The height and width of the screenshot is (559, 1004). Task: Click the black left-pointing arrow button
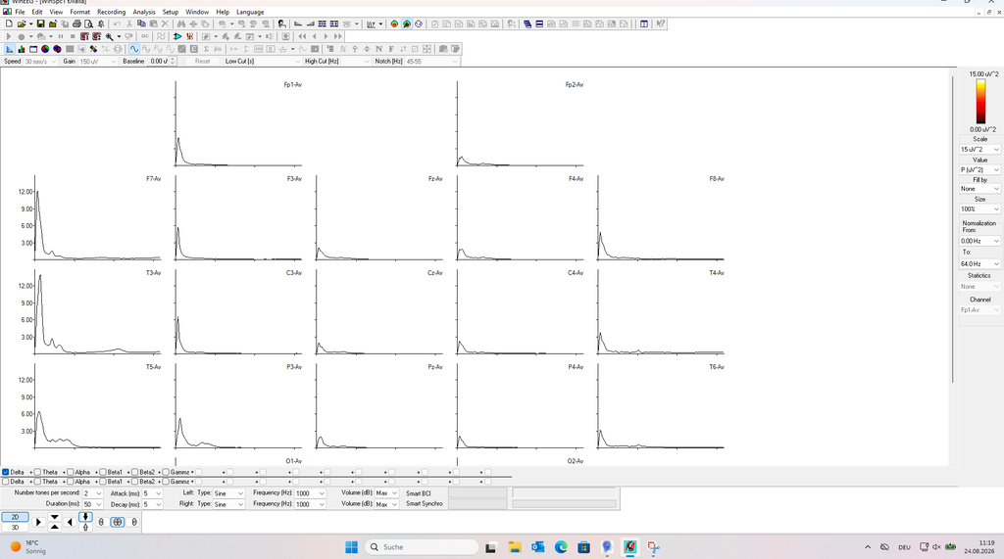[x=70, y=522]
